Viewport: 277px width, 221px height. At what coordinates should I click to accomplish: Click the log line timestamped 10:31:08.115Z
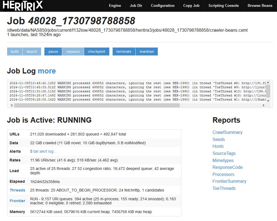(x=138, y=91)
